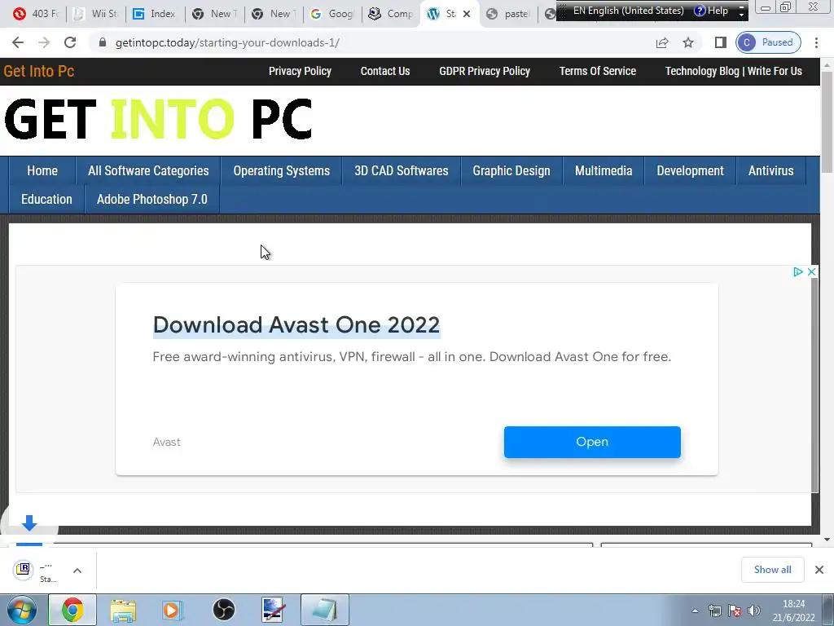Open OBS Studio from taskbar
The image size is (834, 626).
point(223,610)
